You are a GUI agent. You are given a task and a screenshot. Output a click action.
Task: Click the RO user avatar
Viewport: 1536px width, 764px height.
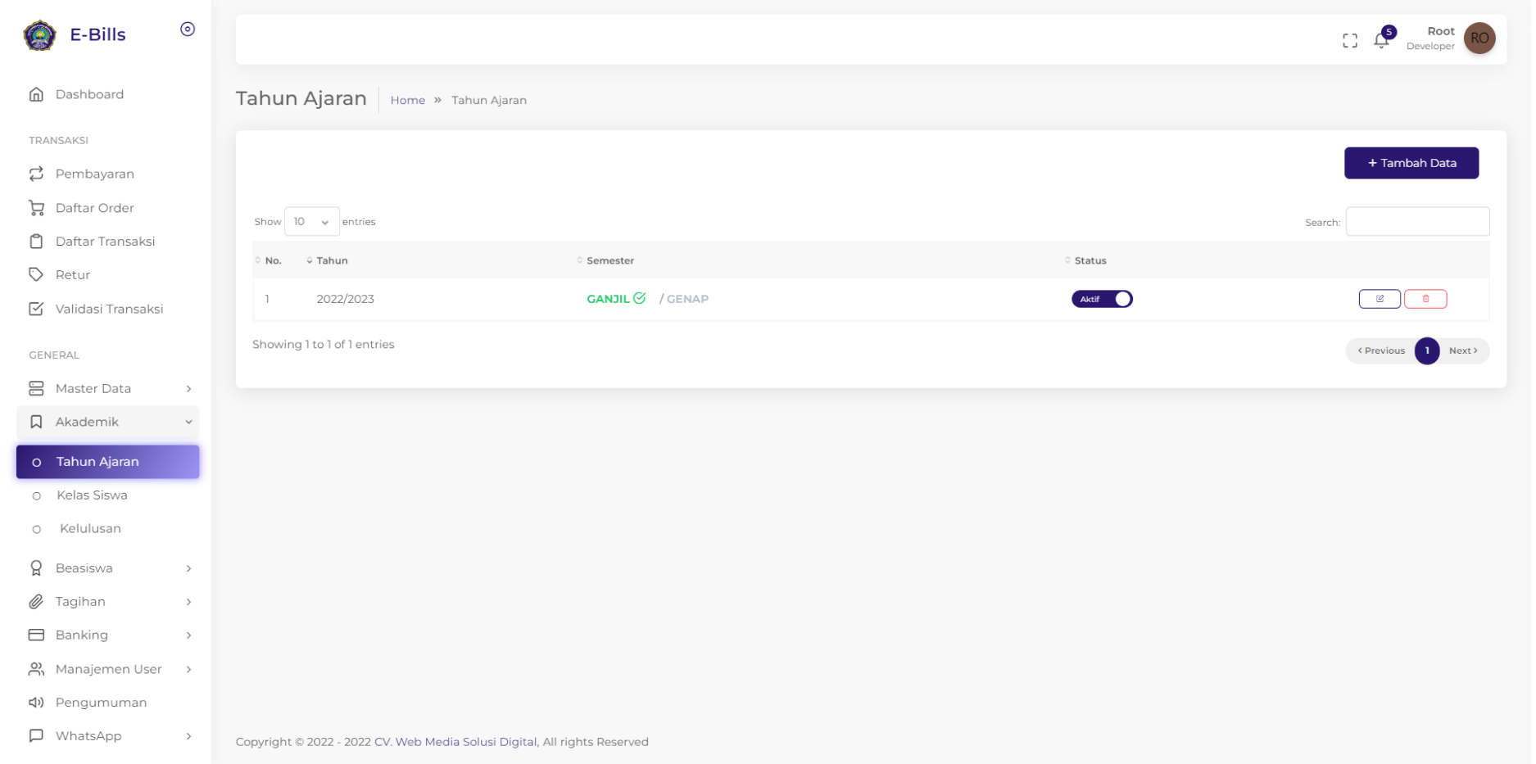1479,38
